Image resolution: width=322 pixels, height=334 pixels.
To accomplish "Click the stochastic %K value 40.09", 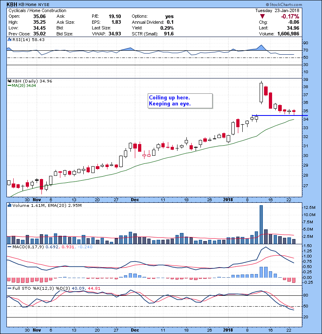I will (x=78, y=289).
